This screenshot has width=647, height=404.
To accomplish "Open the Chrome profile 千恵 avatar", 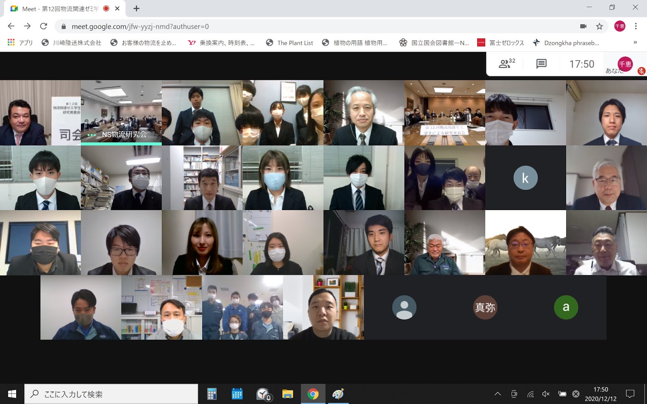I will coord(620,26).
